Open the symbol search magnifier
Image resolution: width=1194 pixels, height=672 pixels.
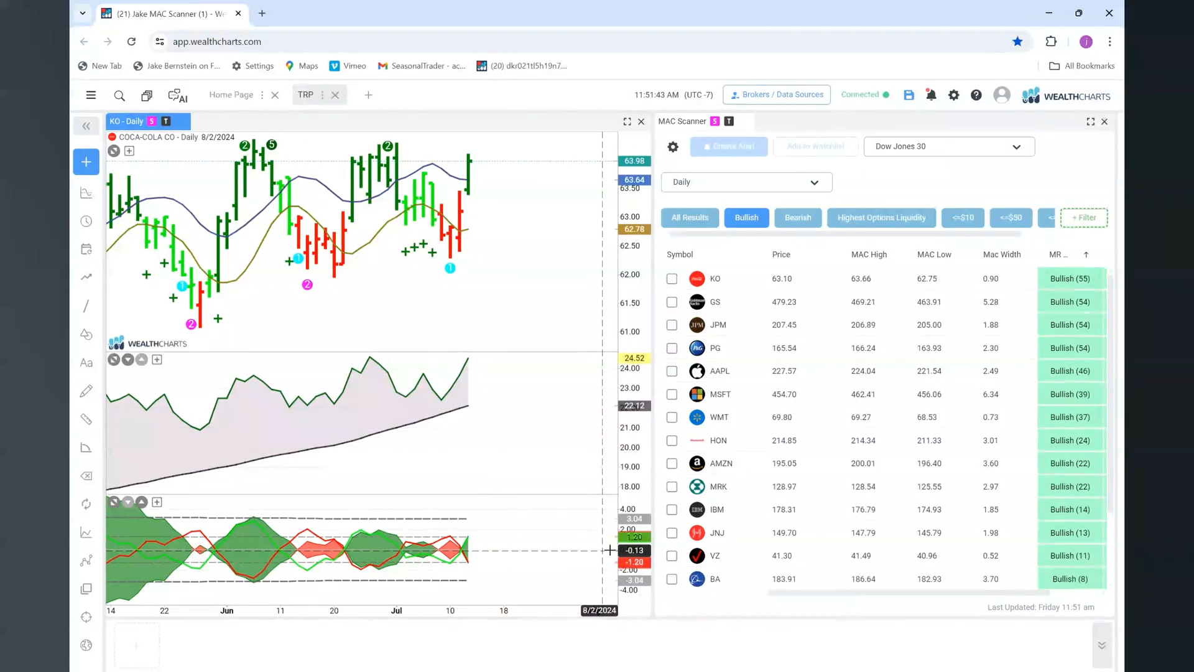click(x=119, y=95)
